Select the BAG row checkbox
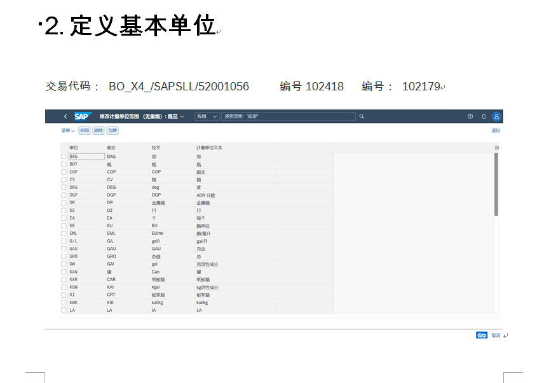The image size is (556, 383). [x=64, y=156]
